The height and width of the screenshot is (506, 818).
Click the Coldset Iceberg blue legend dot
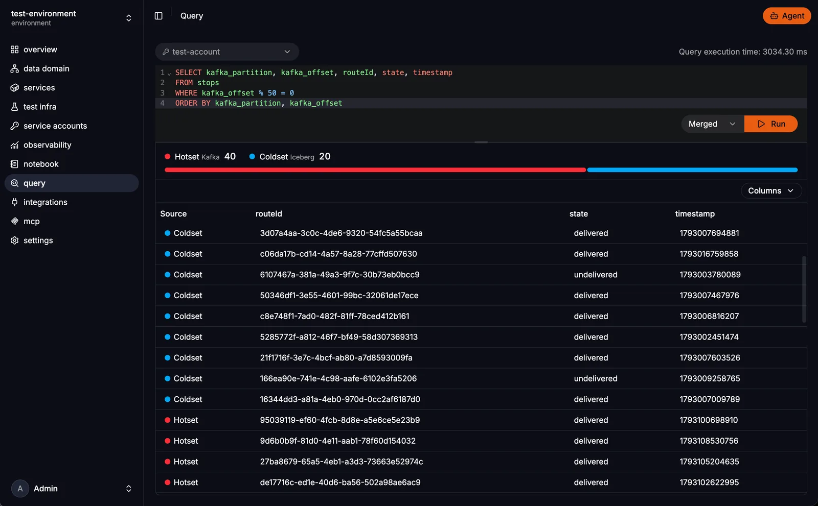252,157
